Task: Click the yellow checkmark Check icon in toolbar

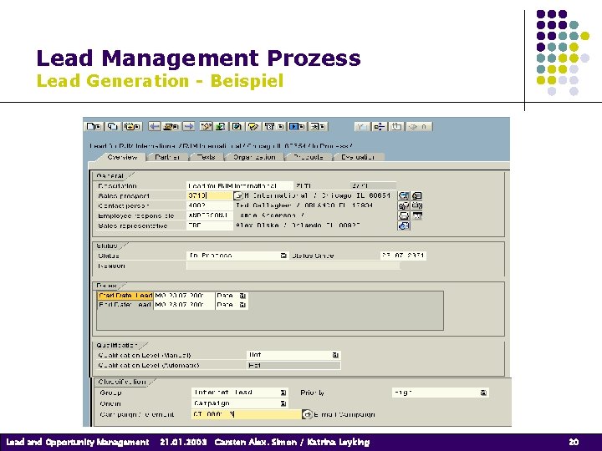Action: (x=253, y=127)
